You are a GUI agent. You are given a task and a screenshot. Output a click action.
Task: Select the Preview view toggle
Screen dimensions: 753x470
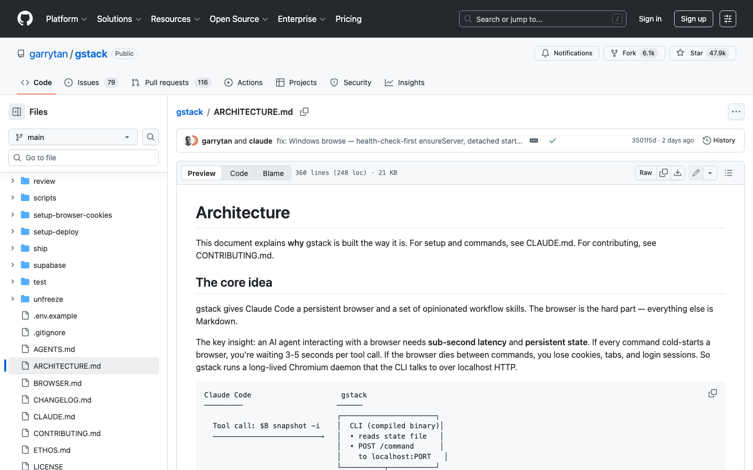(201, 173)
